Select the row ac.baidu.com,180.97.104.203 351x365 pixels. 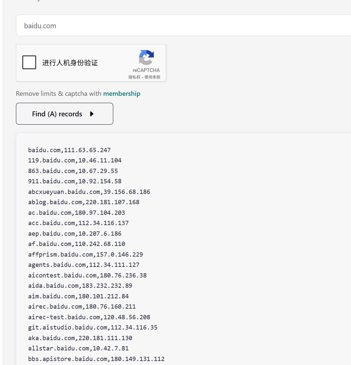pos(76,213)
